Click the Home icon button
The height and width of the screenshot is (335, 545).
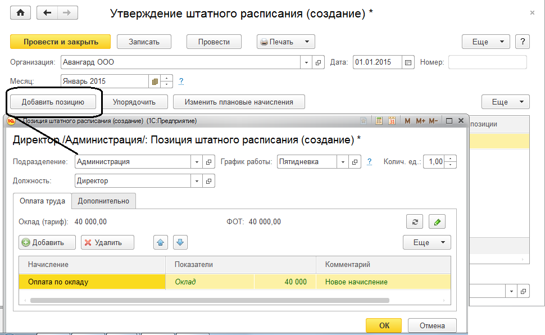coord(20,13)
